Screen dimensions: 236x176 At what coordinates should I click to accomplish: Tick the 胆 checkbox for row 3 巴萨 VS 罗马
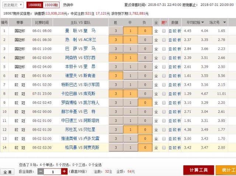click(x=164, y=49)
